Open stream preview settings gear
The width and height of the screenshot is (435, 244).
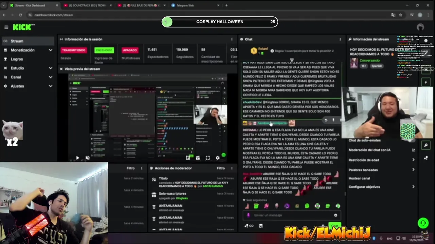click(217, 158)
